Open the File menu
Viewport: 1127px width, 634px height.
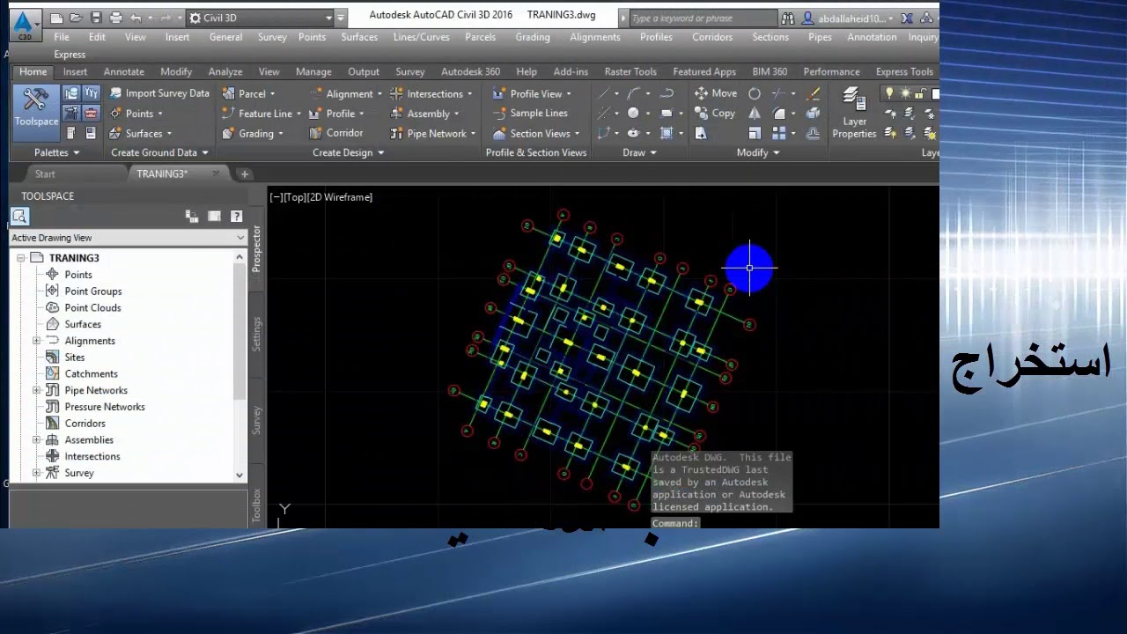click(62, 37)
